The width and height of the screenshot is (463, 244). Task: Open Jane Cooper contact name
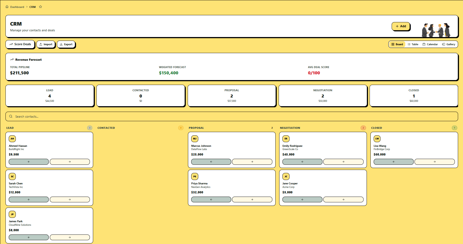[x=290, y=184]
